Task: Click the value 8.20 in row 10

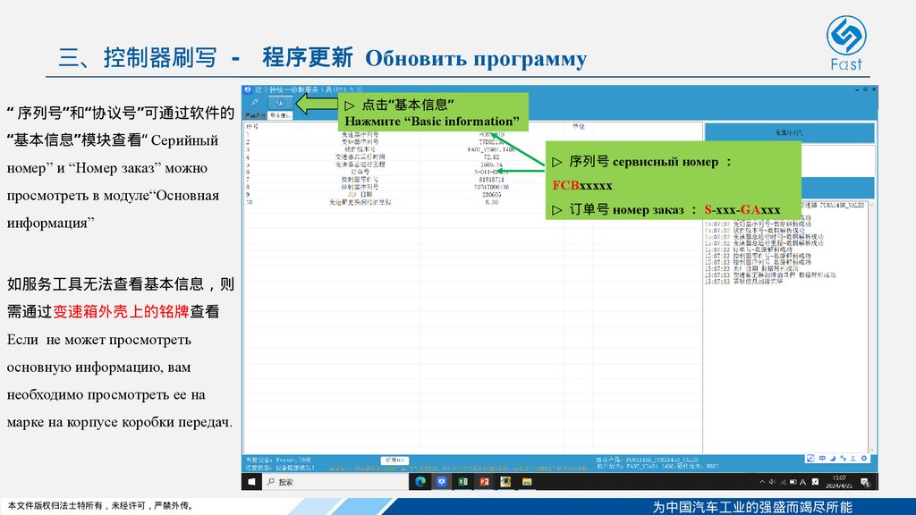Action: pos(491,203)
